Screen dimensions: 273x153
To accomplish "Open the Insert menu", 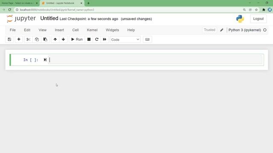I will pyautogui.click(x=59, y=30).
